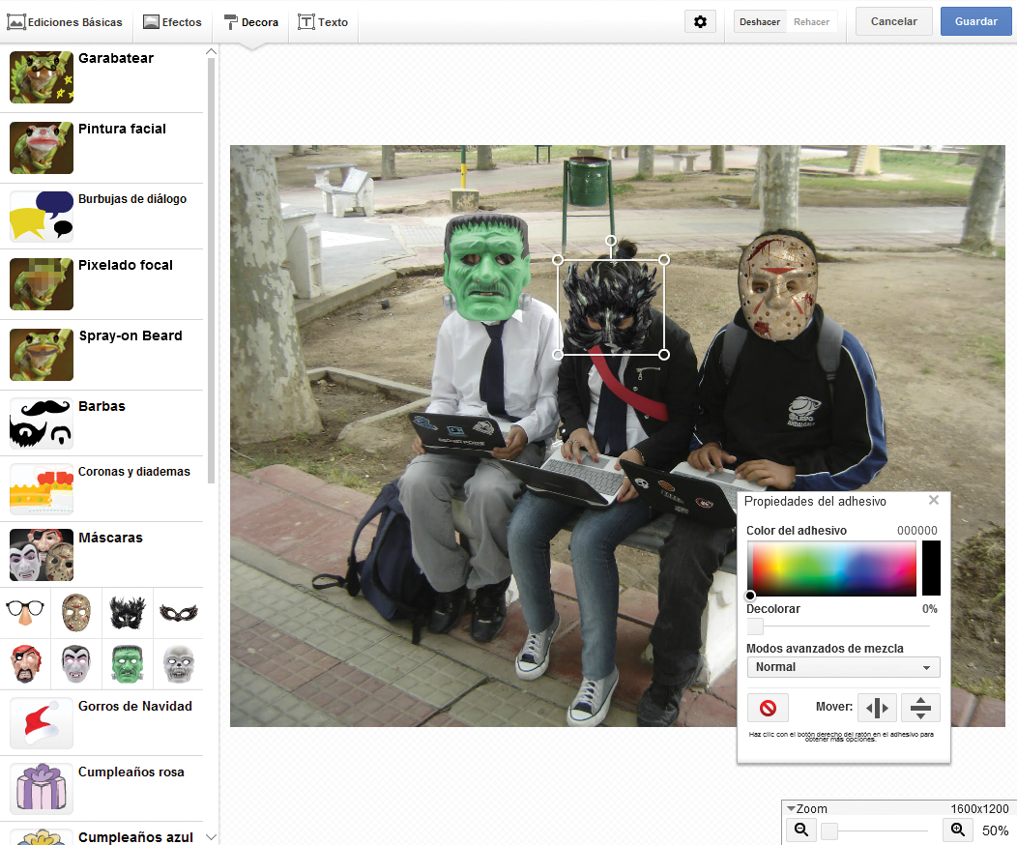The height and width of the screenshot is (845, 1017).
Task: Add the hockey mask sticker
Action: tap(75, 612)
